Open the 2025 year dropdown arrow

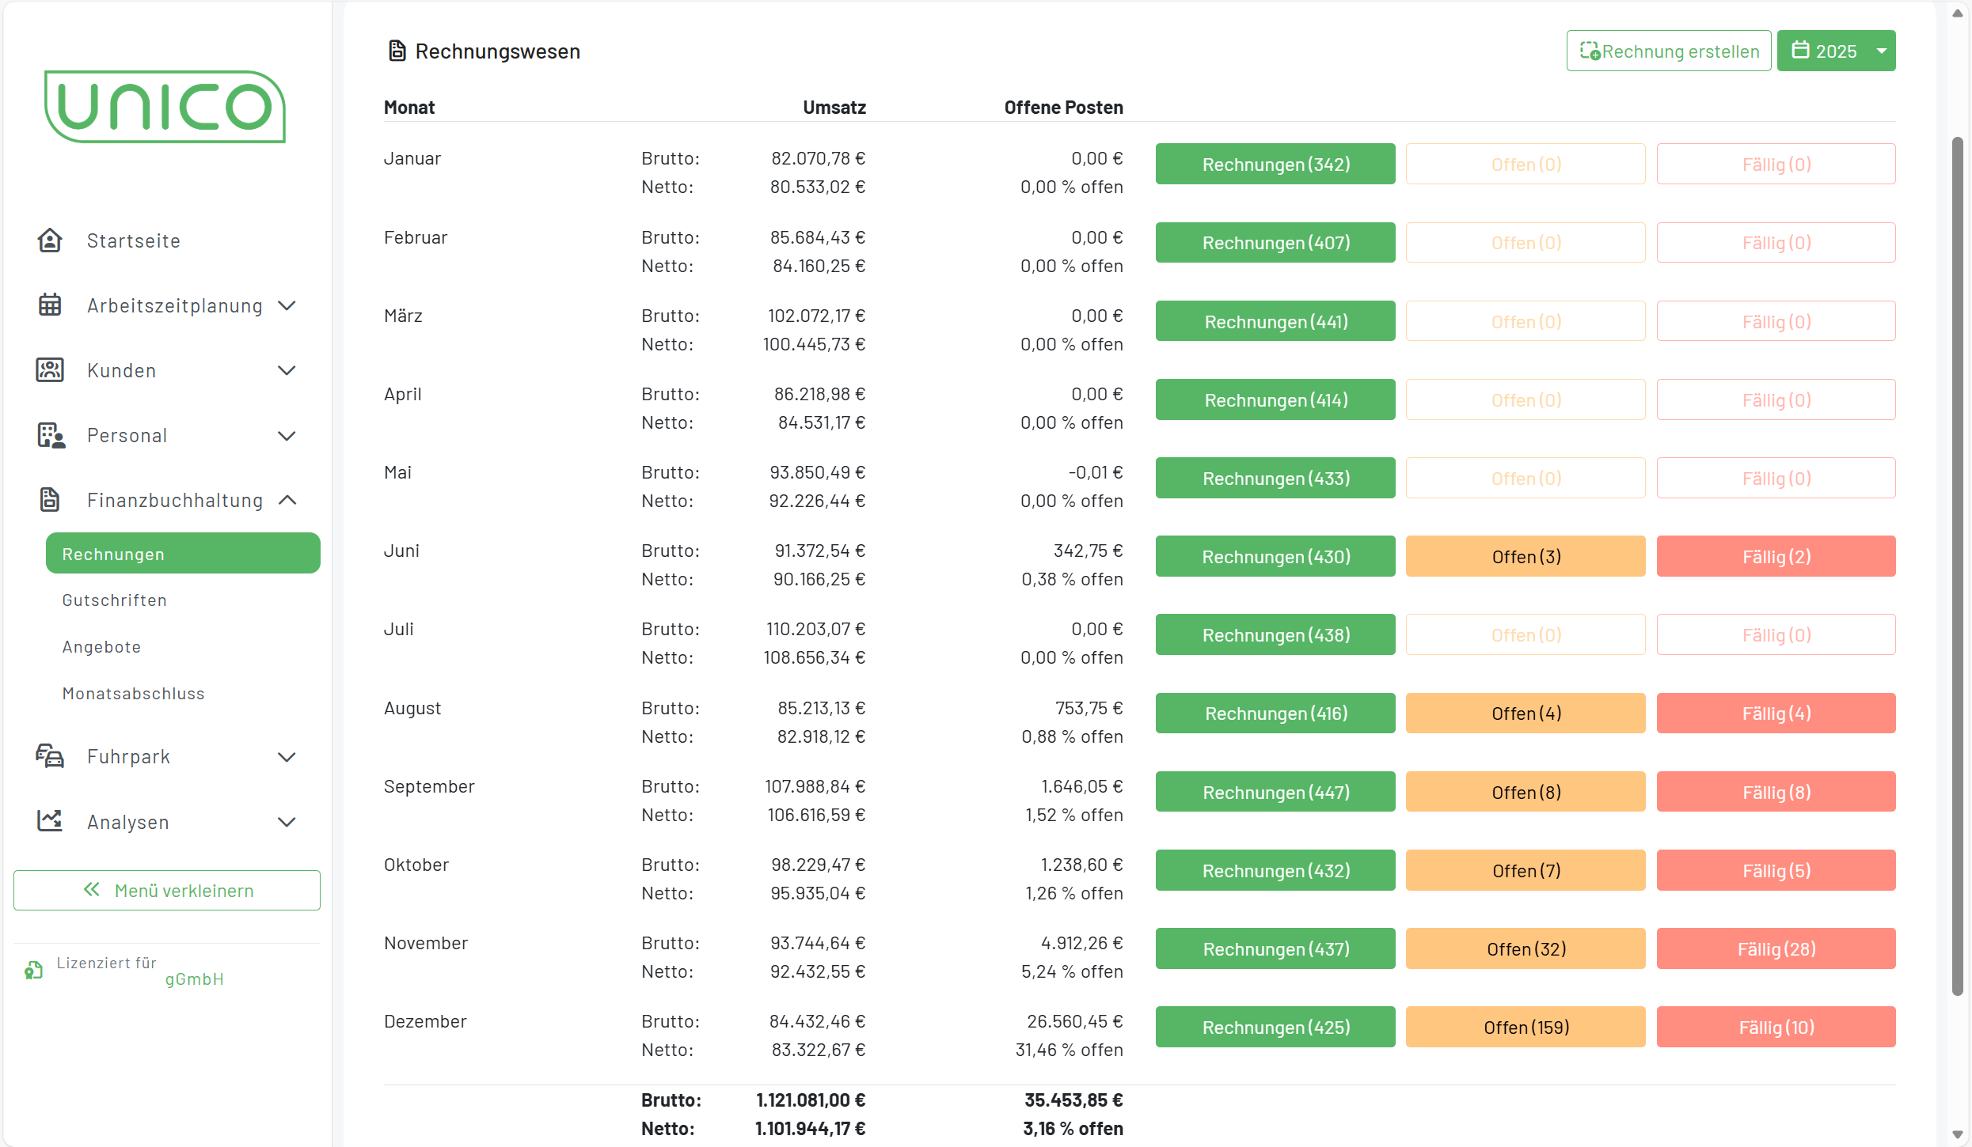click(1881, 51)
